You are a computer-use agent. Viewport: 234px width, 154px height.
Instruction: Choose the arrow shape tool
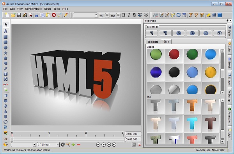[5, 68]
